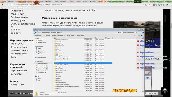Click the change view icon in Explorer toolbar
Viewport: 172px width, 97px height.
[135, 35]
